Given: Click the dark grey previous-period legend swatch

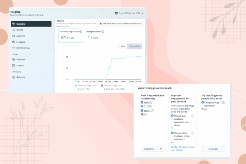Looking at the screenshot, I should 102,85.
